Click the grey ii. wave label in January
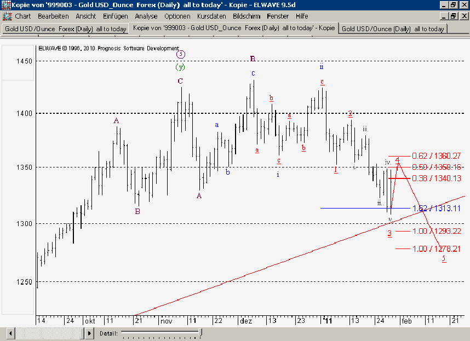The height and width of the screenshot is (341, 470). click(365, 129)
